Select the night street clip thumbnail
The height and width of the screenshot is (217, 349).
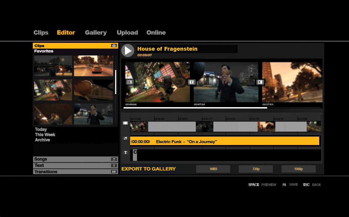53,66
